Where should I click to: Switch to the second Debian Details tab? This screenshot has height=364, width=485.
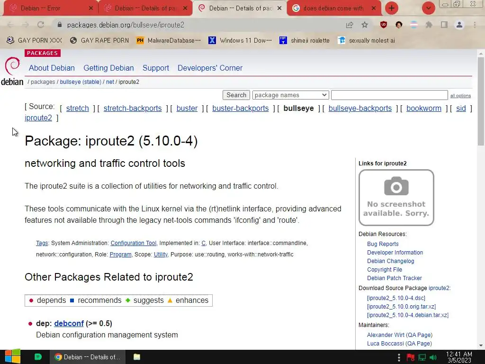pos(145,8)
